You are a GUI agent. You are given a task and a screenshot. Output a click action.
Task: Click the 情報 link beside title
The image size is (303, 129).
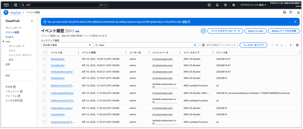click(x=77, y=31)
